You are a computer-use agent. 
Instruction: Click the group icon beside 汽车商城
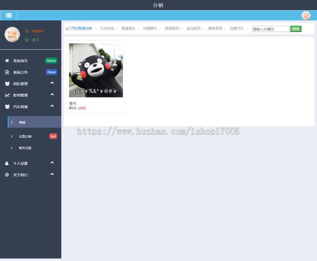click(7, 107)
